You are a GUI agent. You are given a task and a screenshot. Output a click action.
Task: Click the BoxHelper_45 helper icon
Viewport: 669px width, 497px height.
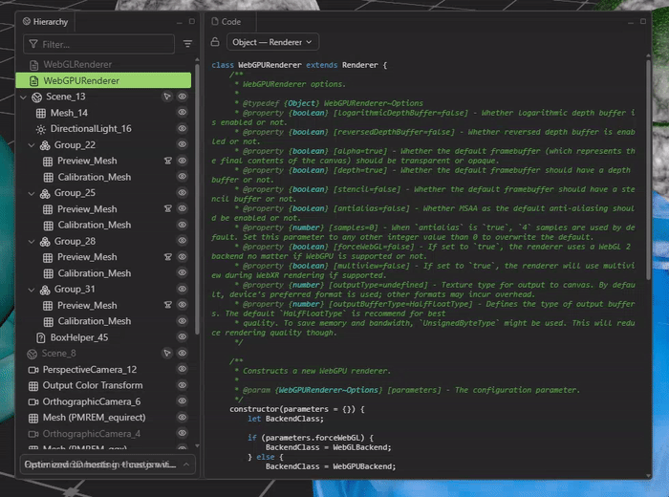[40, 338]
